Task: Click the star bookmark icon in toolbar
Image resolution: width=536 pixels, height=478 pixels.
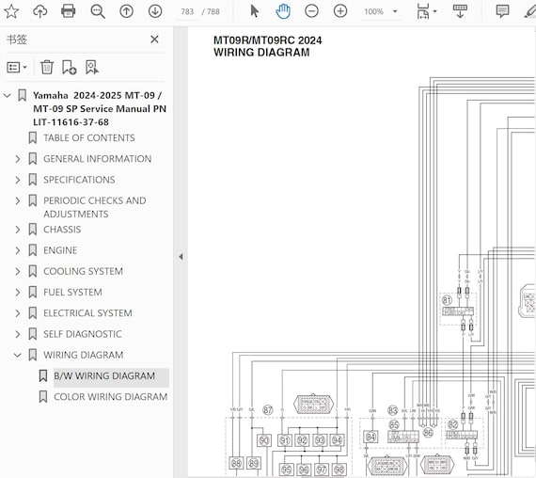Action: coord(11,11)
